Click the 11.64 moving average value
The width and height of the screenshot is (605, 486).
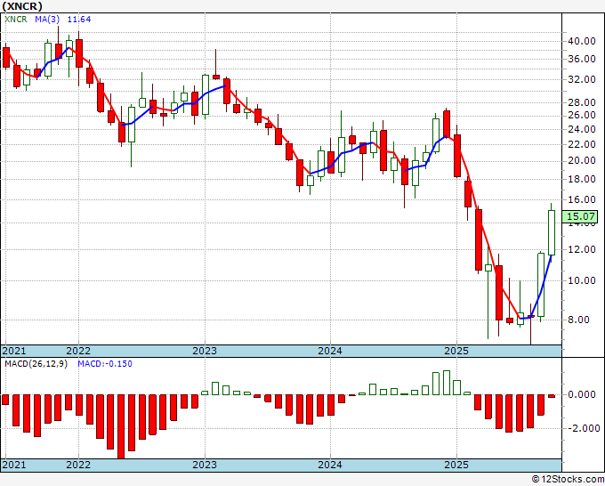click(79, 20)
